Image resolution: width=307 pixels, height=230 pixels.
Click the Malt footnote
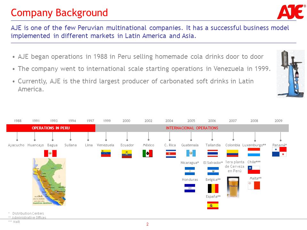click(x=16, y=222)
